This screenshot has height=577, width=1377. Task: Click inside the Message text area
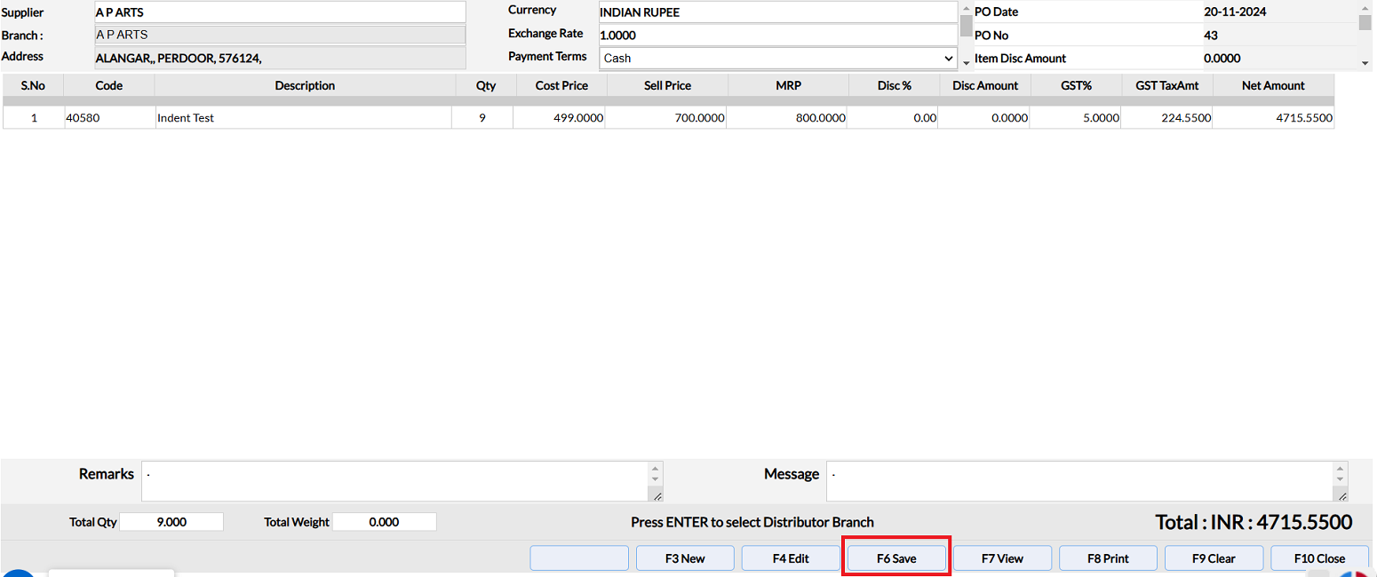click(x=1080, y=481)
